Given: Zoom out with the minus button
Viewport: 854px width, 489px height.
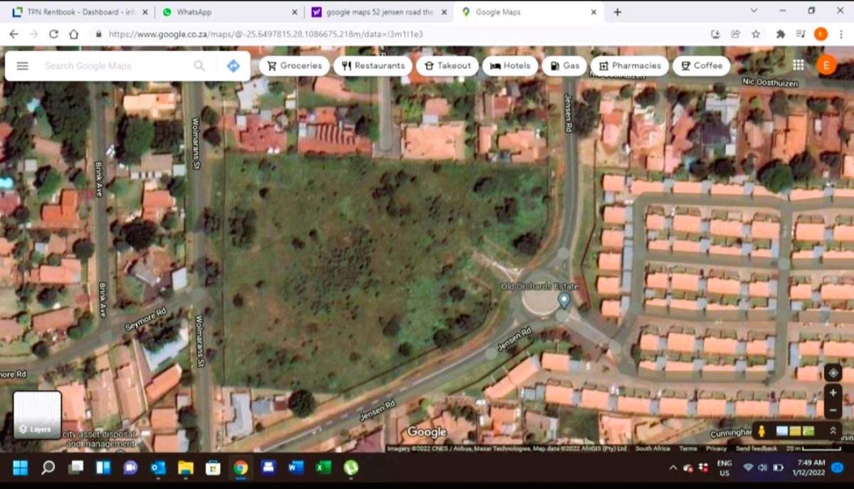Looking at the screenshot, I should coord(833,411).
